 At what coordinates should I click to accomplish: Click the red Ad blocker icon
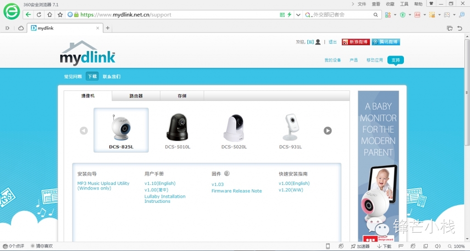coord(417,15)
